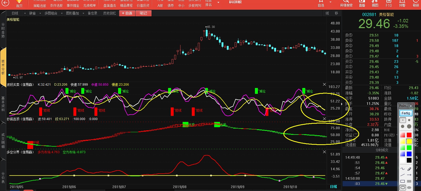Close the Pointer drawing palette
The height and width of the screenshot is (191, 421).
click(411, 106)
